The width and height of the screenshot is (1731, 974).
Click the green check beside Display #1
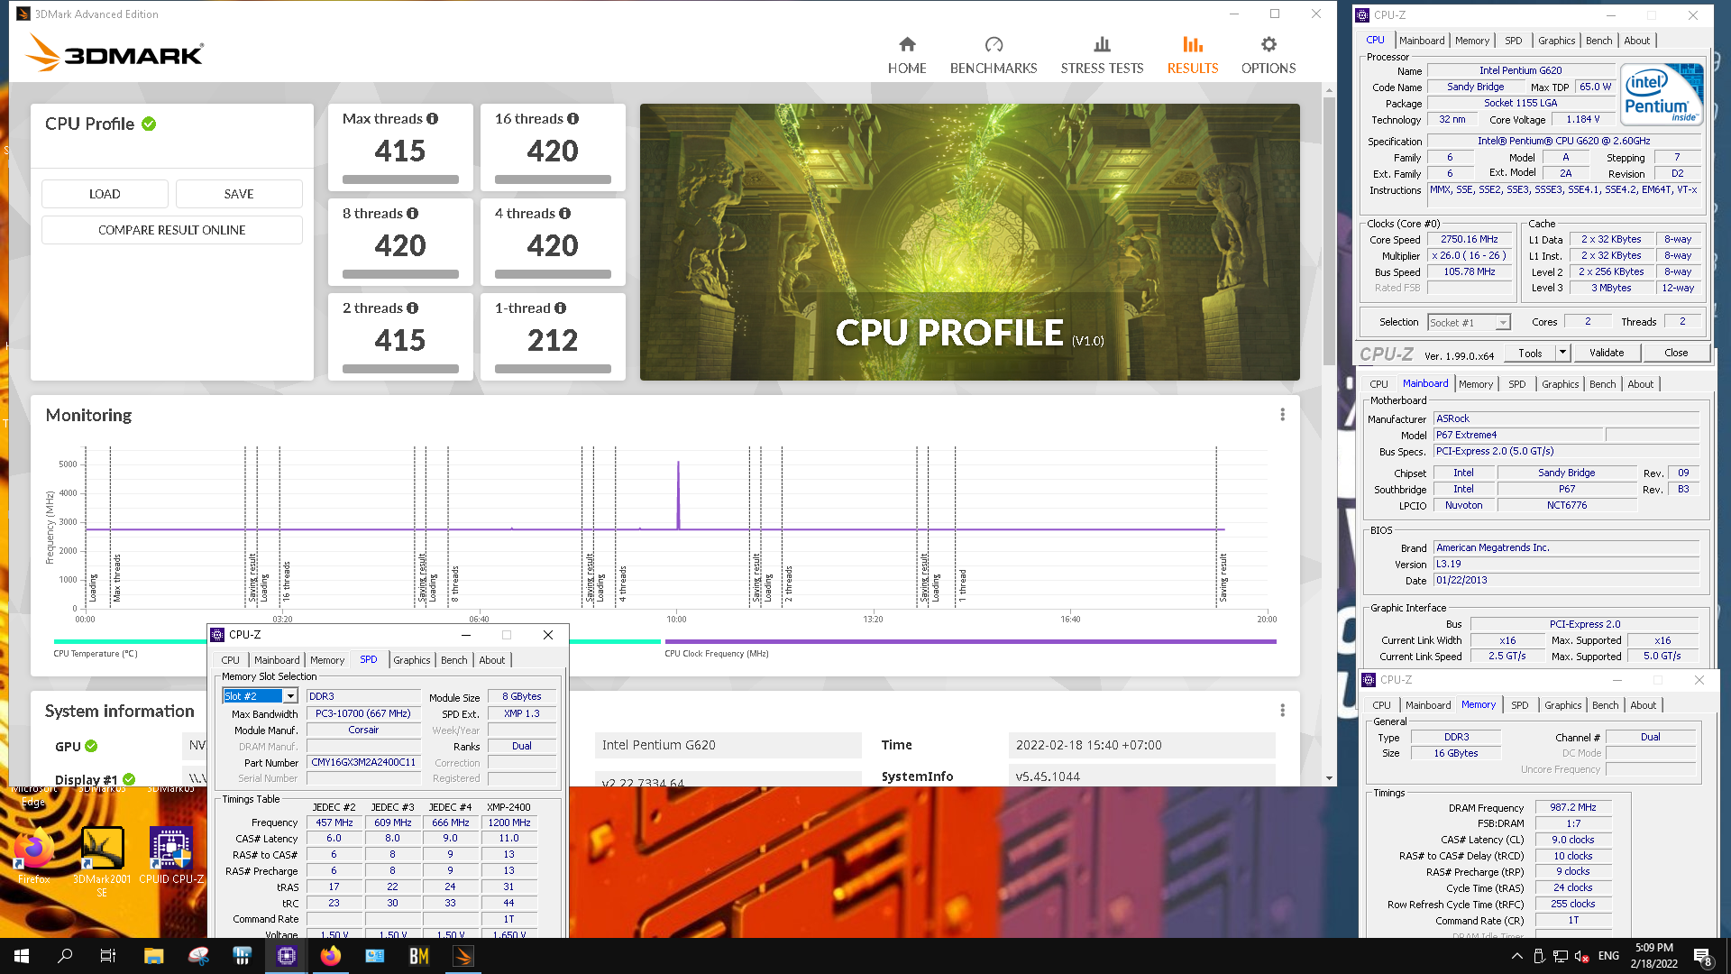point(129,779)
